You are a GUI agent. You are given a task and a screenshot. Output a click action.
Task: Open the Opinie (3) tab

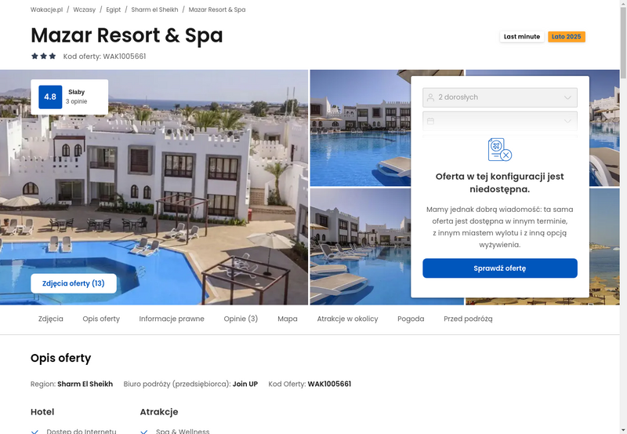tap(241, 319)
